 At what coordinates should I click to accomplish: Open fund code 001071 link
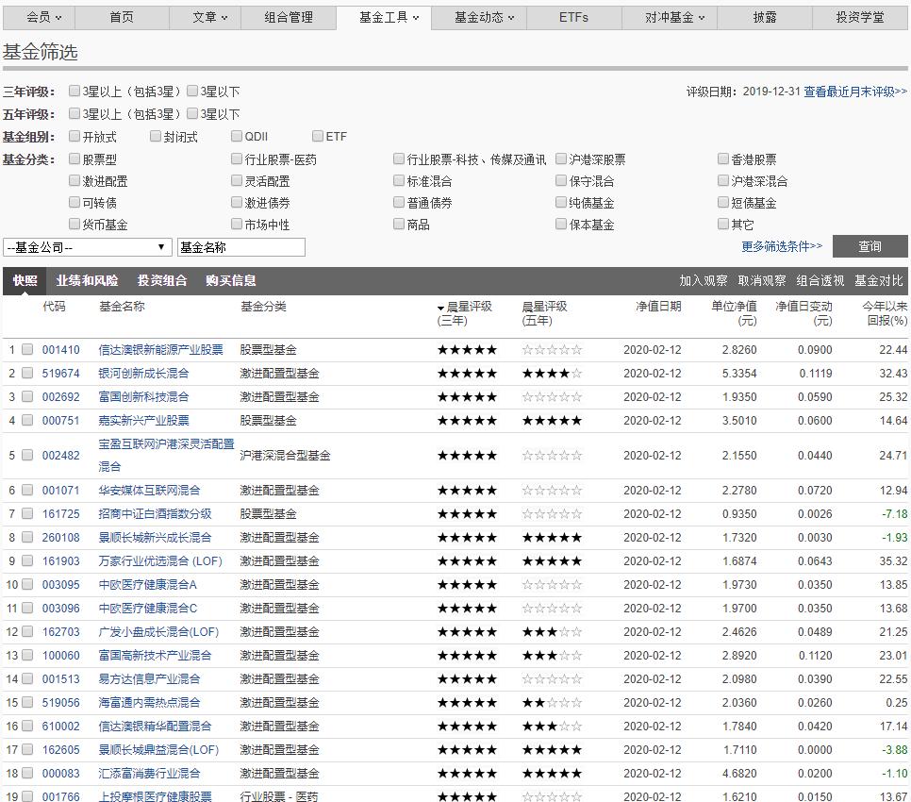click(x=61, y=491)
